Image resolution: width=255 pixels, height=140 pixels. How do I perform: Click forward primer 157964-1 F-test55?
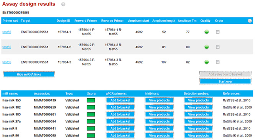point(87,32)
